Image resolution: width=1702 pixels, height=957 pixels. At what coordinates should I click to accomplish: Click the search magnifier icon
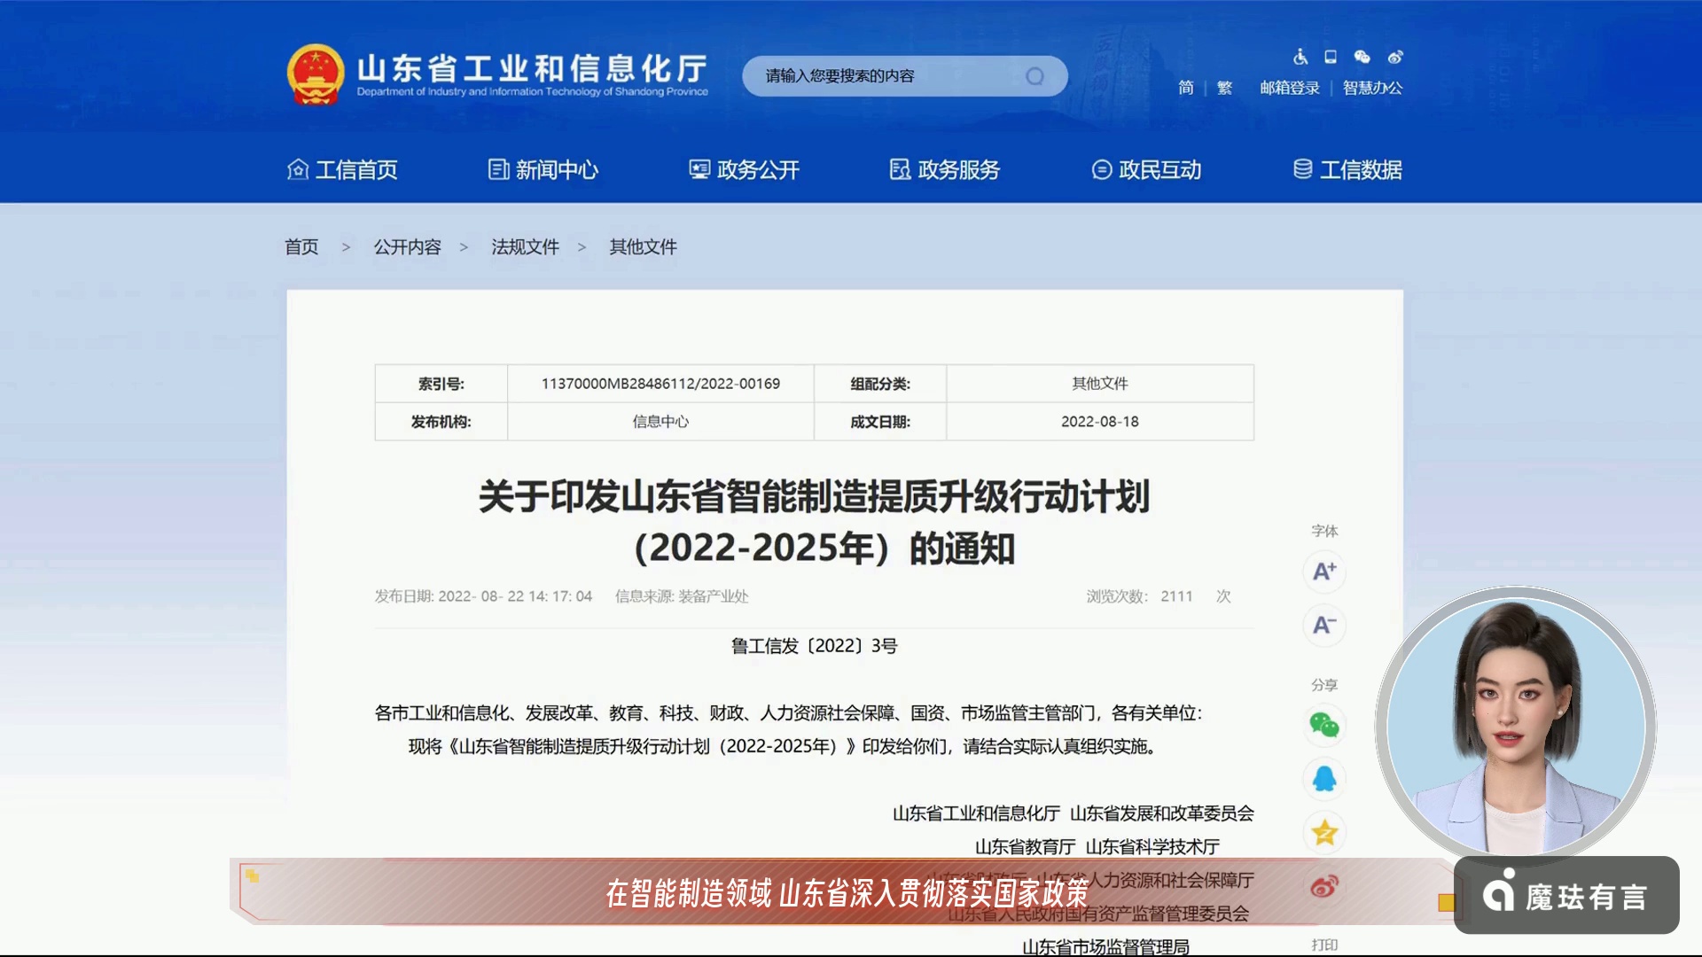click(x=1034, y=76)
